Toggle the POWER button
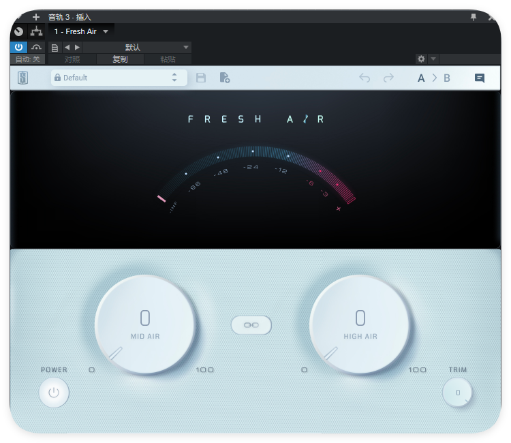511x443 pixels. [x=54, y=393]
